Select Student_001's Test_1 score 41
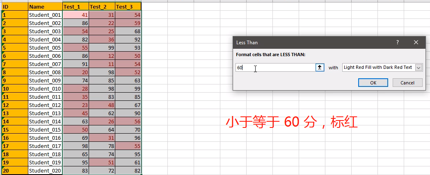 tap(75, 15)
